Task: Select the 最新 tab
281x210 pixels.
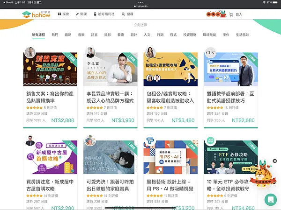Action: [68, 35]
